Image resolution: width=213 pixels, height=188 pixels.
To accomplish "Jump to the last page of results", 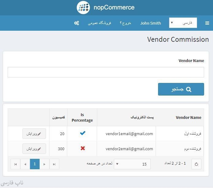I will (54, 164).
